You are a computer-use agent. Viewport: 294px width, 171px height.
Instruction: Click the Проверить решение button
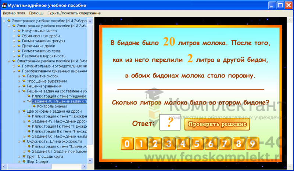click(x=217, y=124)
